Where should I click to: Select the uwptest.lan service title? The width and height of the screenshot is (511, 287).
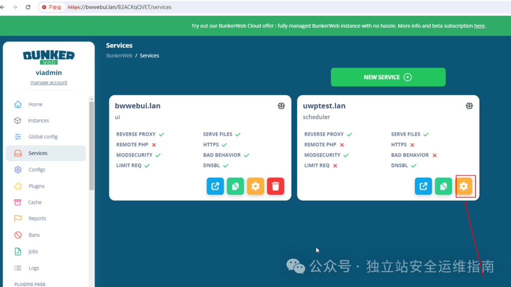324,106
